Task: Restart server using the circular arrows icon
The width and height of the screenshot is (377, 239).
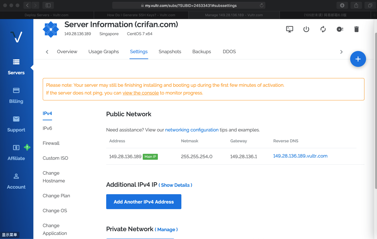Action: point(323,29)
